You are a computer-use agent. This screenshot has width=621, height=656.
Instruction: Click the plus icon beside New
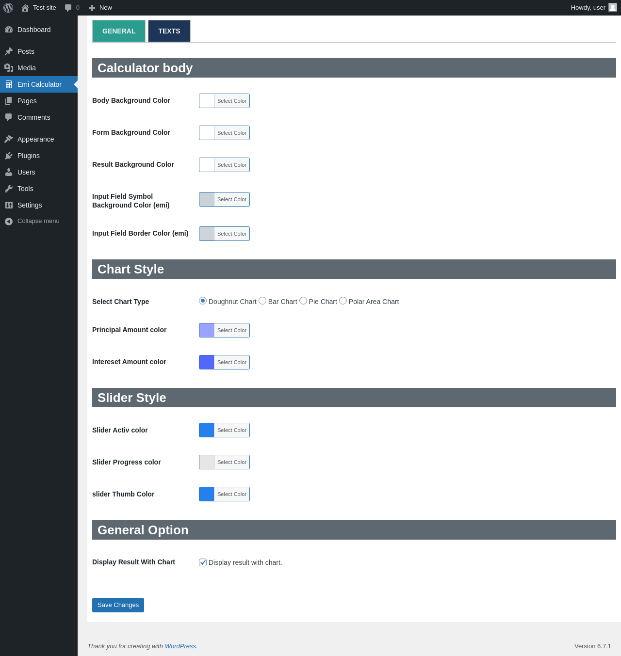tap(92, 8)
